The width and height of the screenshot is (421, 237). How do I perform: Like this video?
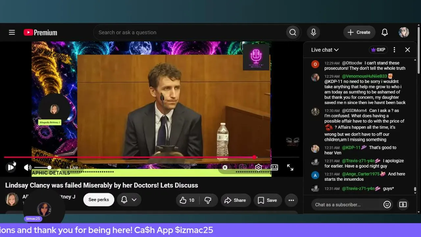pyautogui.click(x=186, y=200)
